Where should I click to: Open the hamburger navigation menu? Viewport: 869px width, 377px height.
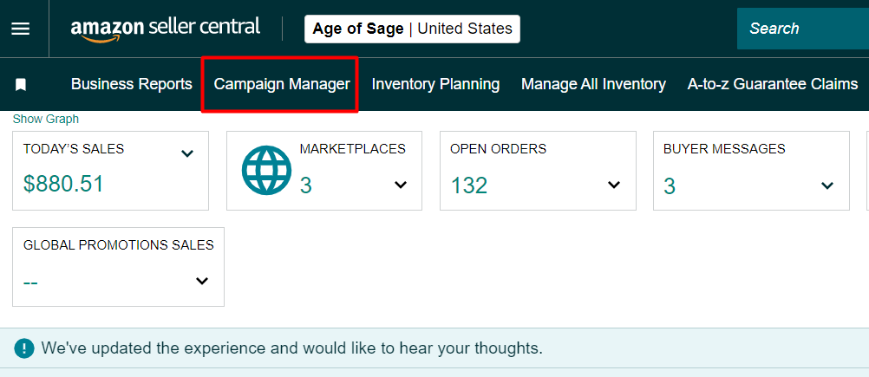coord(20,29)
